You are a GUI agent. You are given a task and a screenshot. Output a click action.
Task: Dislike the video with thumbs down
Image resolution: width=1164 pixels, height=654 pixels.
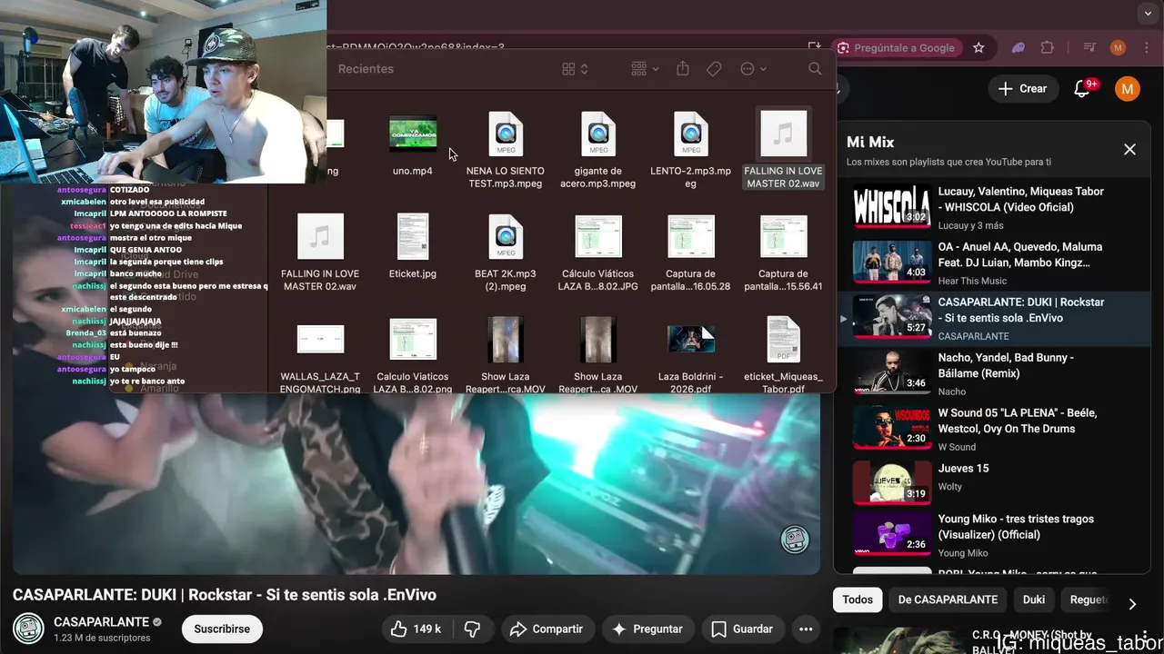(472, 629)
